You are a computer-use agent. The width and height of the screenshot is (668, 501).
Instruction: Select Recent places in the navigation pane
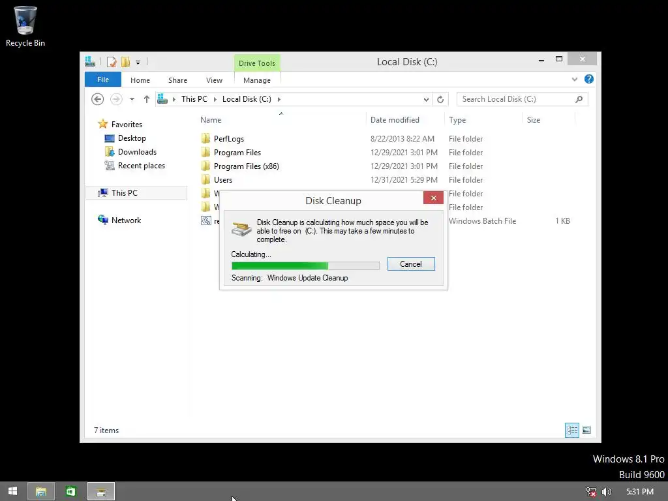pyautogui.click(x=141, y=165)
